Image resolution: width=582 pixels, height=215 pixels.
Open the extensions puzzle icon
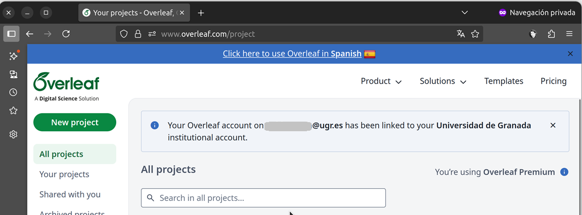point(551,34)
